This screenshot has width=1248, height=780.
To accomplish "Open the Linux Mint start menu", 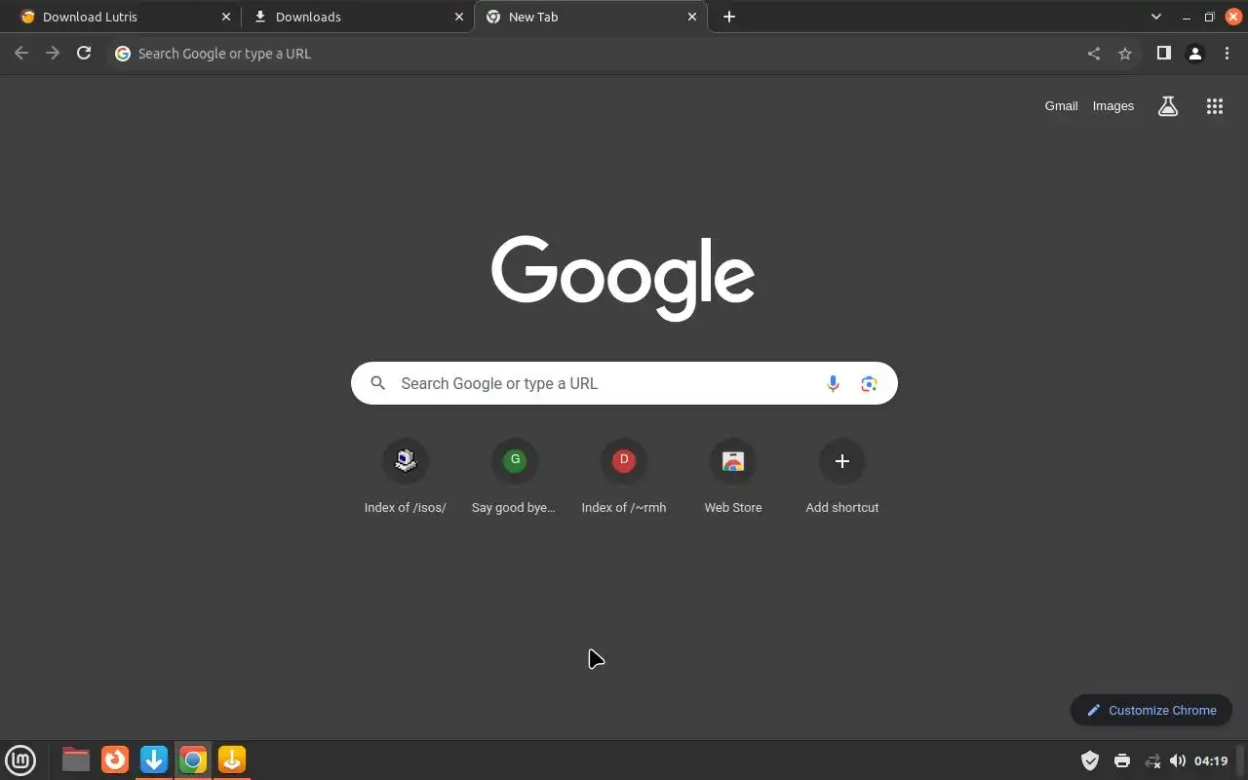I will point(20,760).
